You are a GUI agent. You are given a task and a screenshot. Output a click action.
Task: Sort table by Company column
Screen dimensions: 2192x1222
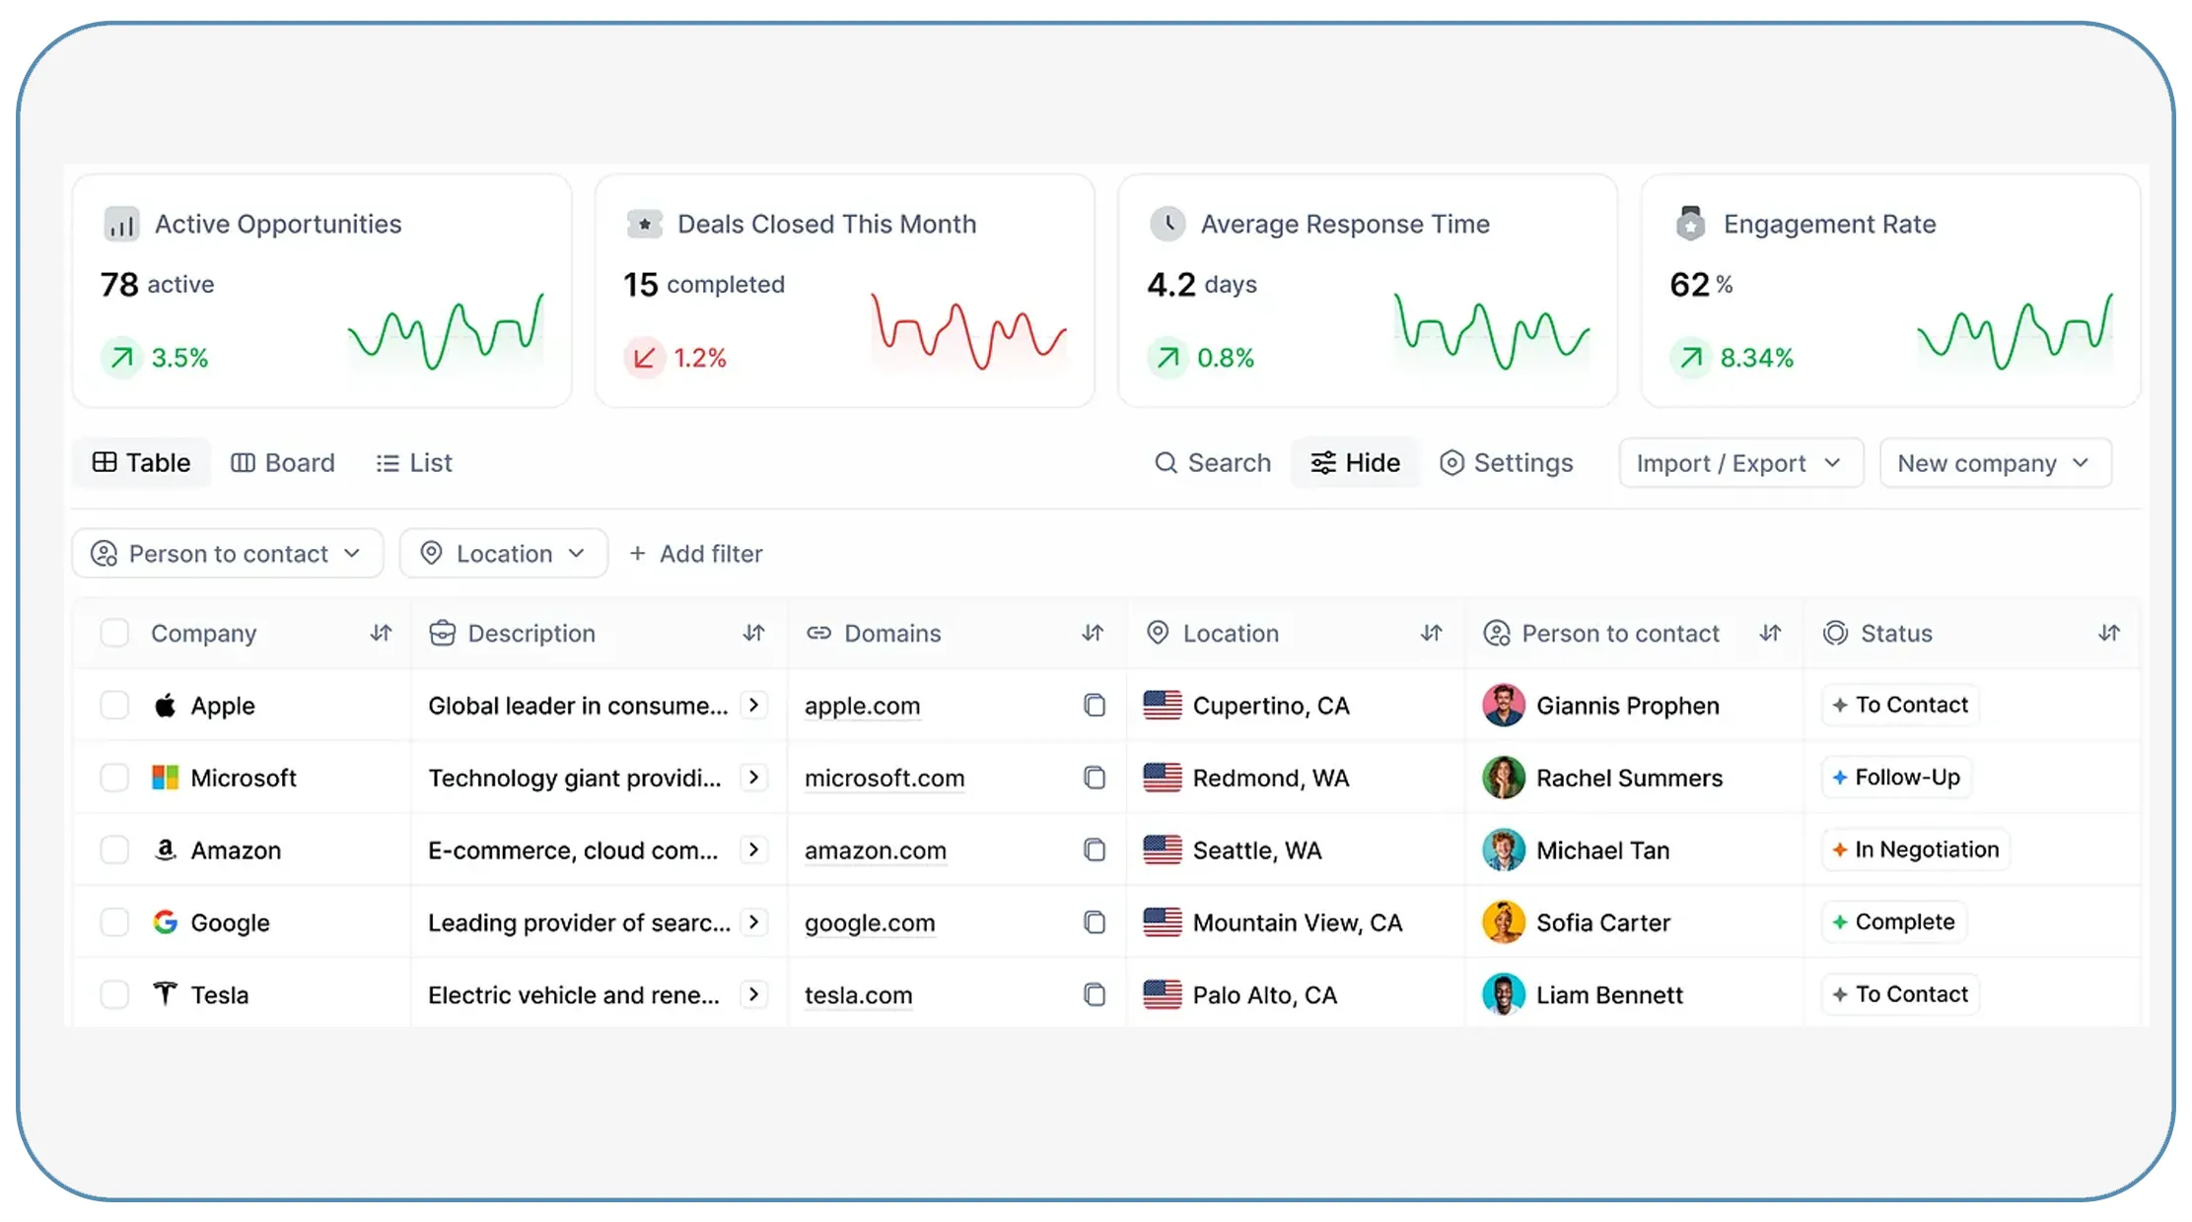click(381, 633)
